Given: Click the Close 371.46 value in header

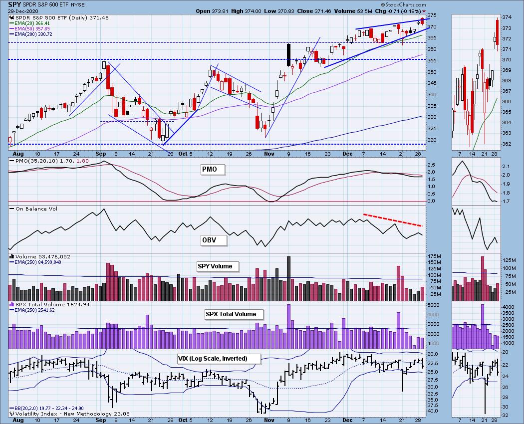Looking at the screenshot, I should (x=314, y=11).
